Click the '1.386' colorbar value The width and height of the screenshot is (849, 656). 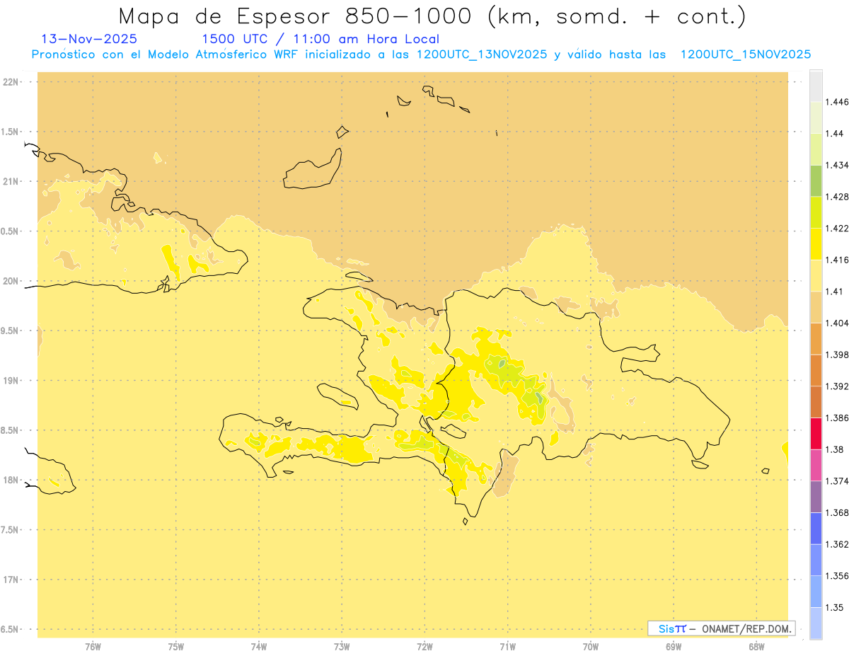point(837,418)
